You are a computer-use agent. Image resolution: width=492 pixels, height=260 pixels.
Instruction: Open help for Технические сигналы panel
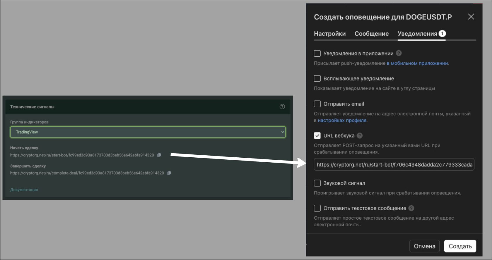pyautogui.click(x=282, y=107)
